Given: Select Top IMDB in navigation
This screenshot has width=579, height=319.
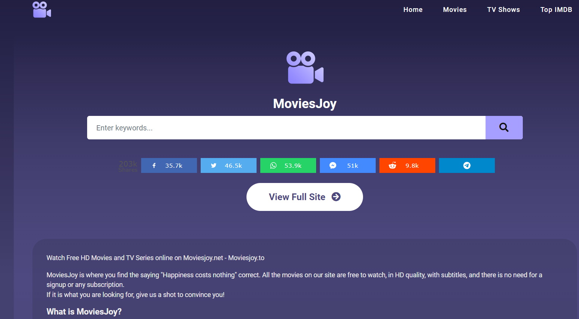Looking at the screenshot, I should [x=556, y=10].
